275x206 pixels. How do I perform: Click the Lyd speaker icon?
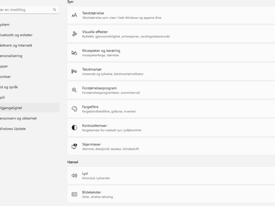click(x=74, y=175)
